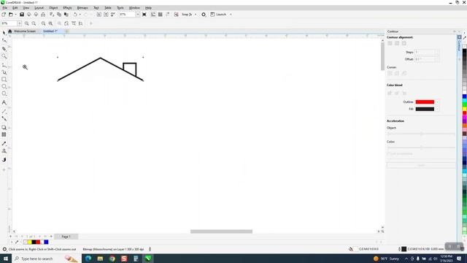Select the Text tool
Screen dimensions: 467x263
coord(4,102)
